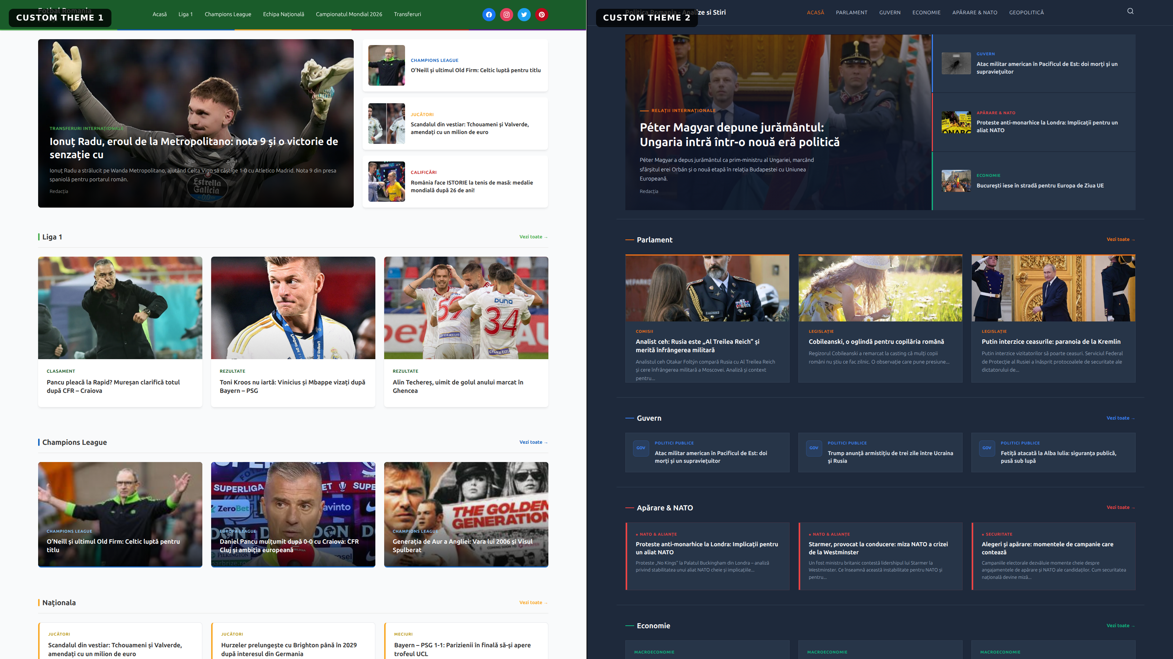Viewport: 1173px width, 659px height.
Task: Open Atac militar american sidebar thumbnail
Action: pos(956,63)
